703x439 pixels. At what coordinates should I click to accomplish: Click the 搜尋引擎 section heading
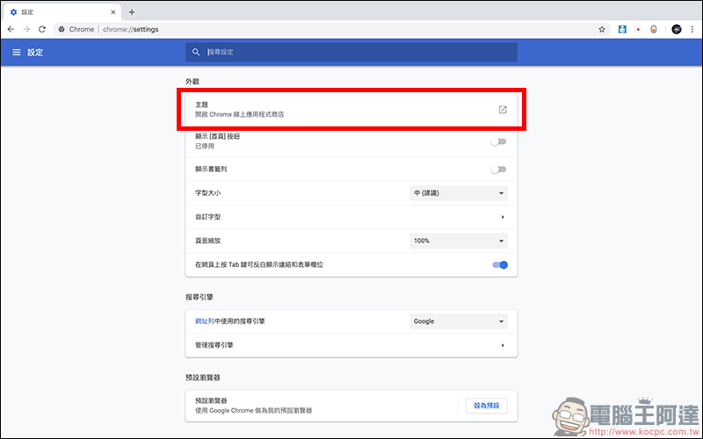point(199,297)
